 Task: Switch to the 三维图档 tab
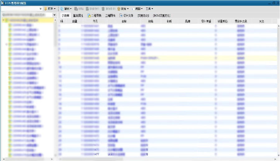click(x=110, y=16)
